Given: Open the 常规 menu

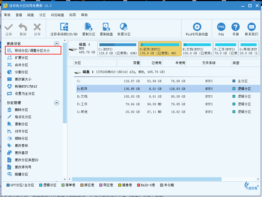Looking at the screenshot, I should pyautogui.click(x=7, y=15).
